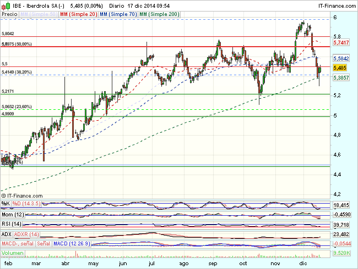The image size is (358, 269).
Task: Select the ADXR (14) indicator label
Action: click(x=26, y=234)
